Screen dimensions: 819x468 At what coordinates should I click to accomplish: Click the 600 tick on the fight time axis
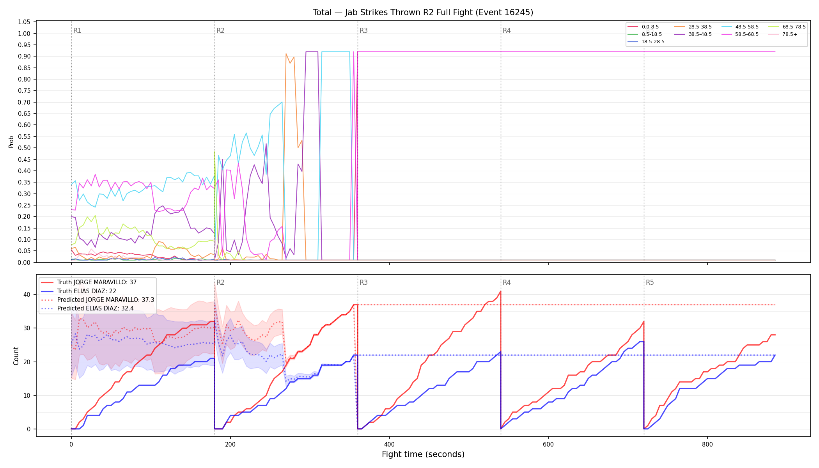548,444
